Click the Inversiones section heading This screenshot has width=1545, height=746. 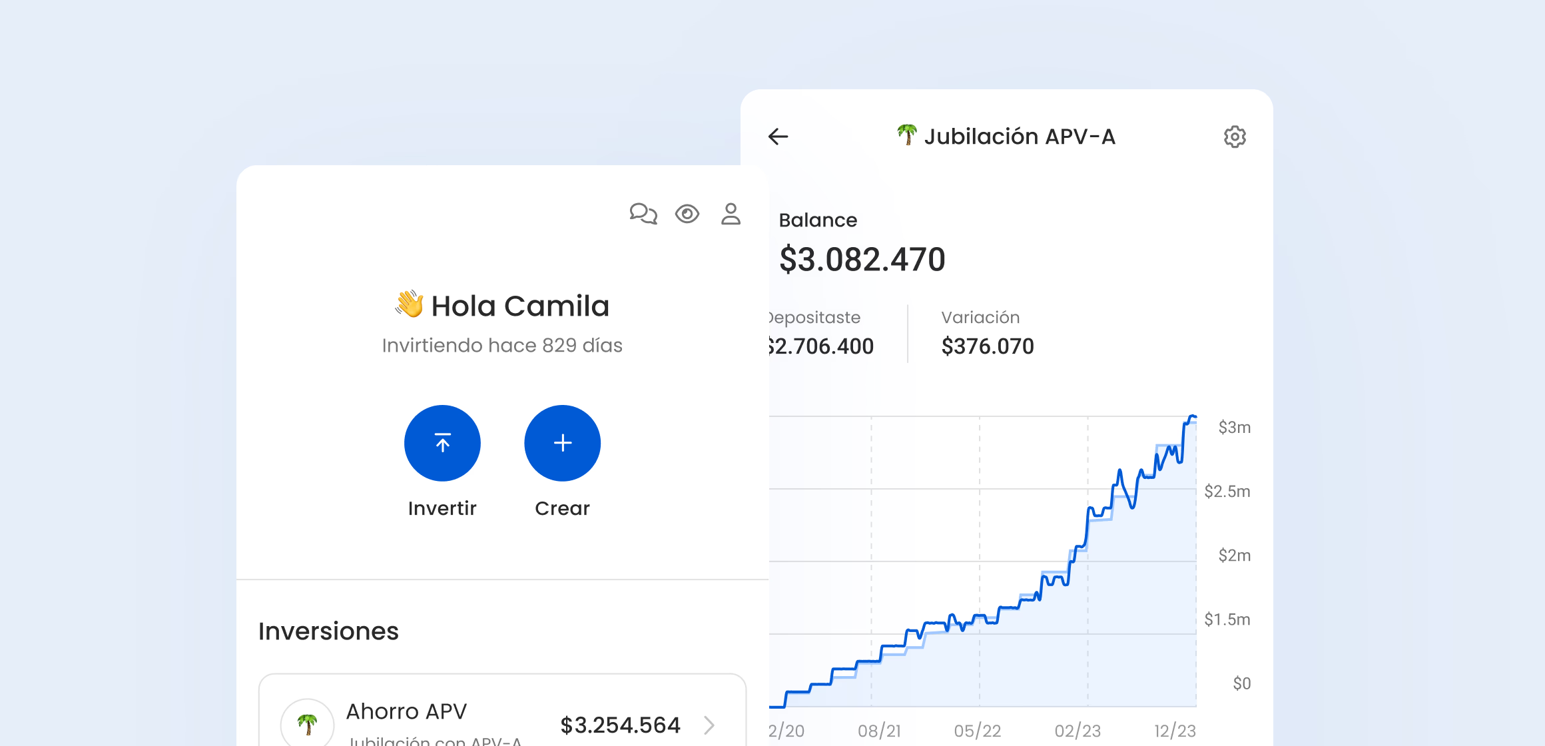coord(328,631)
